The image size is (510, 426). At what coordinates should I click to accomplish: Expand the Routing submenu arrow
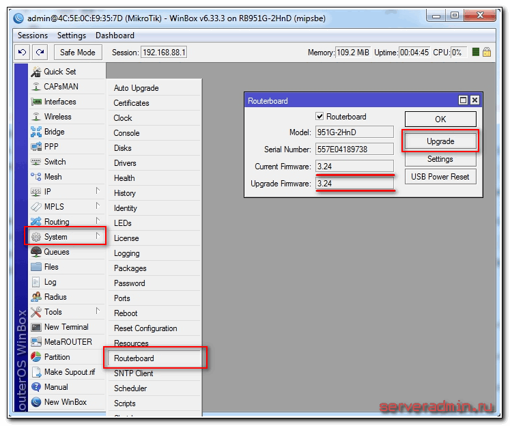[x=98, y=221]
